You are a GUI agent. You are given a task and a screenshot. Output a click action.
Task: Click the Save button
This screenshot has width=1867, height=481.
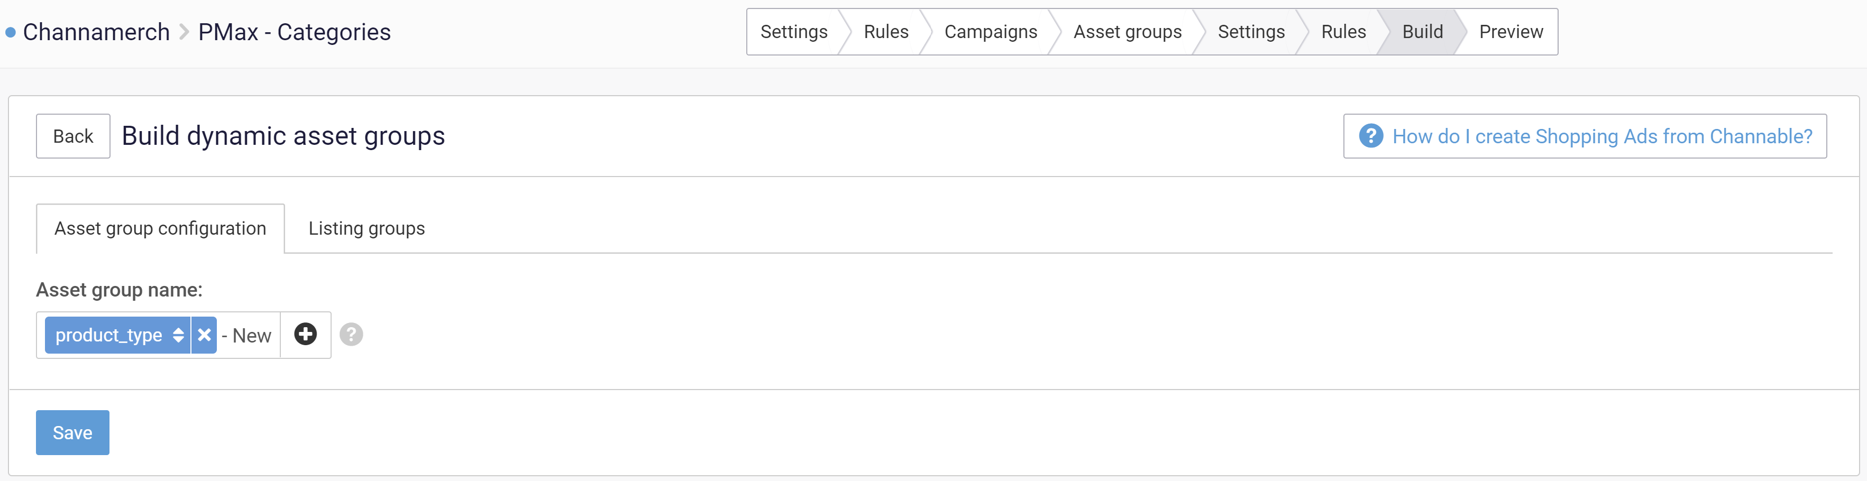point(72,432)
